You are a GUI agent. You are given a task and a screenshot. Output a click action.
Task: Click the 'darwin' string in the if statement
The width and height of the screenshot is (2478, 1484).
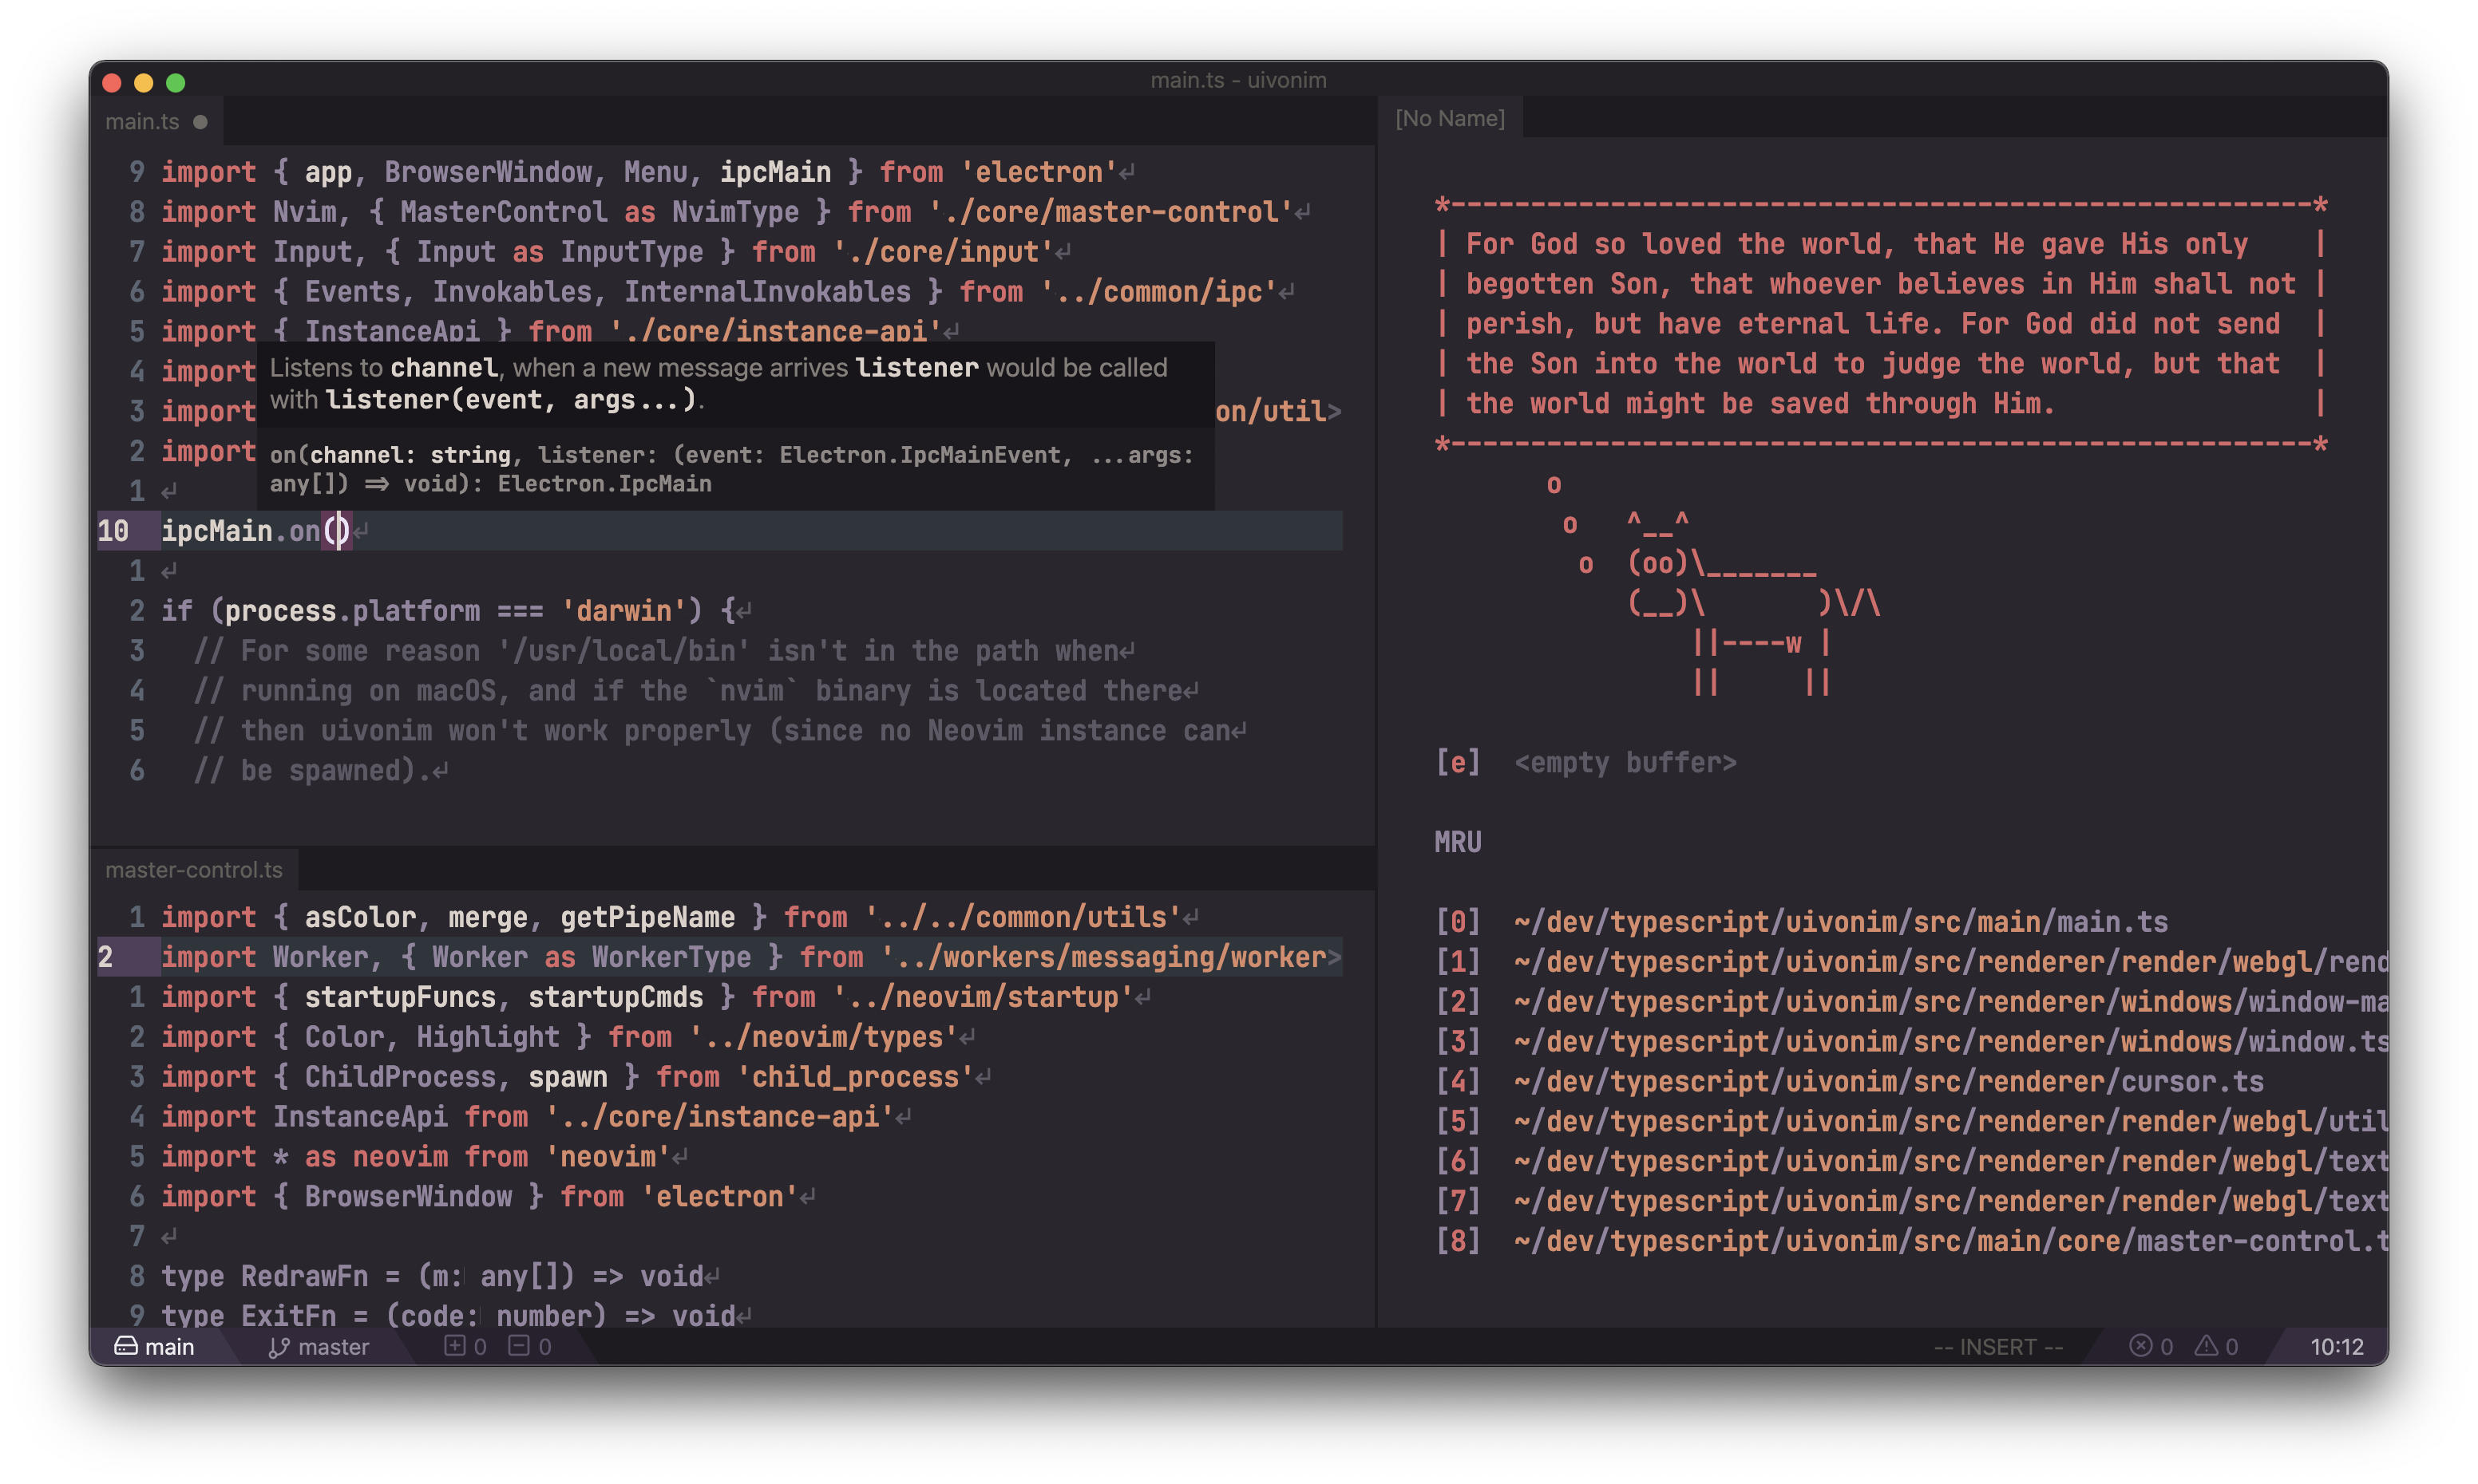623,611
